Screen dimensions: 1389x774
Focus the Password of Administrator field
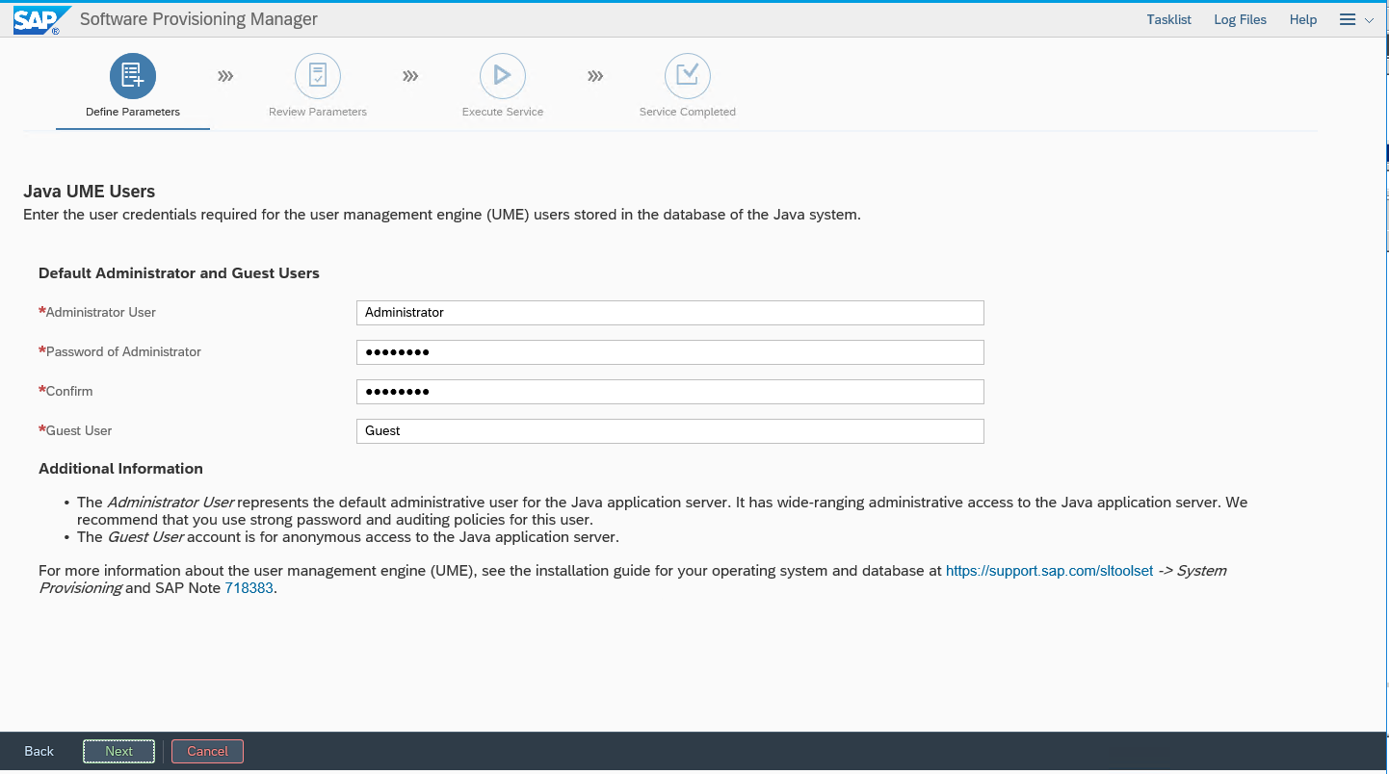click(x=670, y=352)
